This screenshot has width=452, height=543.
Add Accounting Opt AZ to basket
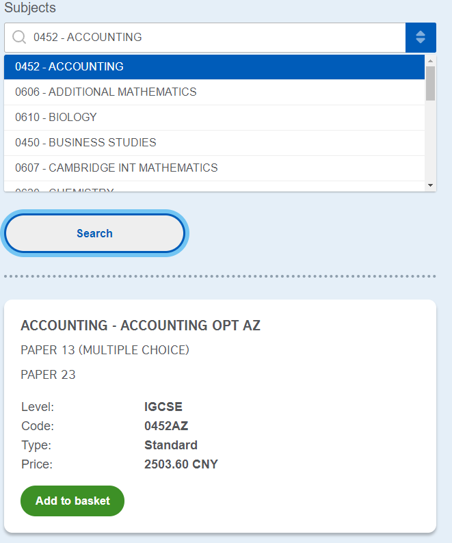click(x=72, y=501)
